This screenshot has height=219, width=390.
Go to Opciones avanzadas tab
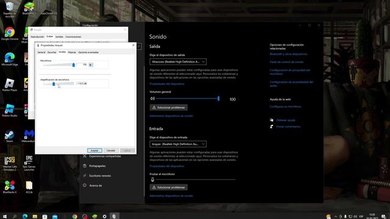point(88,52)
